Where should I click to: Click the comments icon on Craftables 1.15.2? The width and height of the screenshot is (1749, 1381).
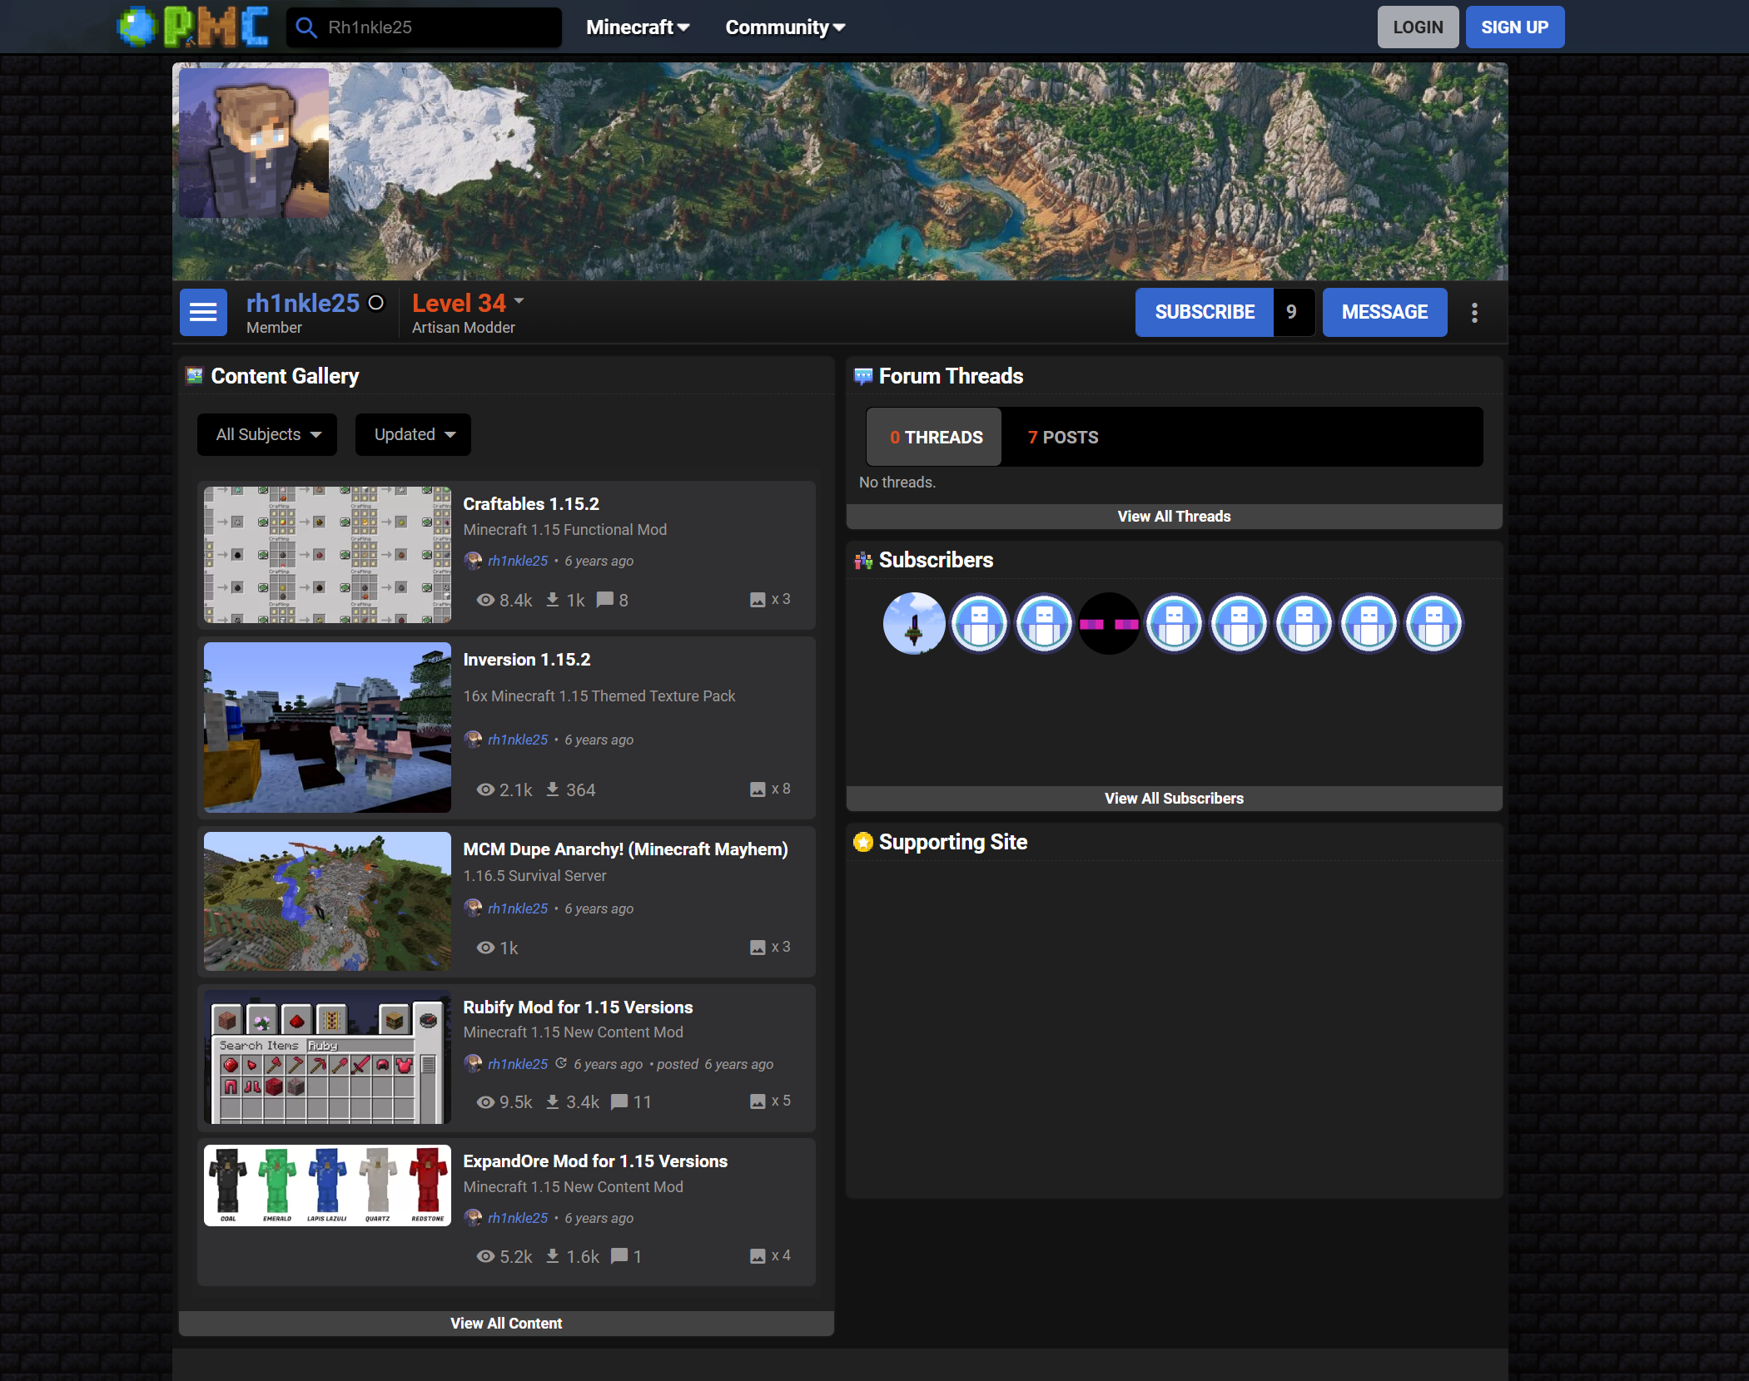pyautogui.click(x=605, y=600)
